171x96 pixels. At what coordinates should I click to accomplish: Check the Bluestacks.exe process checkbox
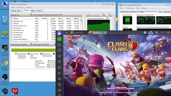pyautogui.click(x=12, y=21)
